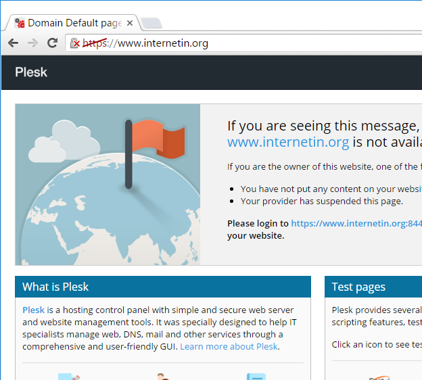Click the first icon under Test pages
The height and width of the screenshot is (380, 422).
(x=379, y=377)
